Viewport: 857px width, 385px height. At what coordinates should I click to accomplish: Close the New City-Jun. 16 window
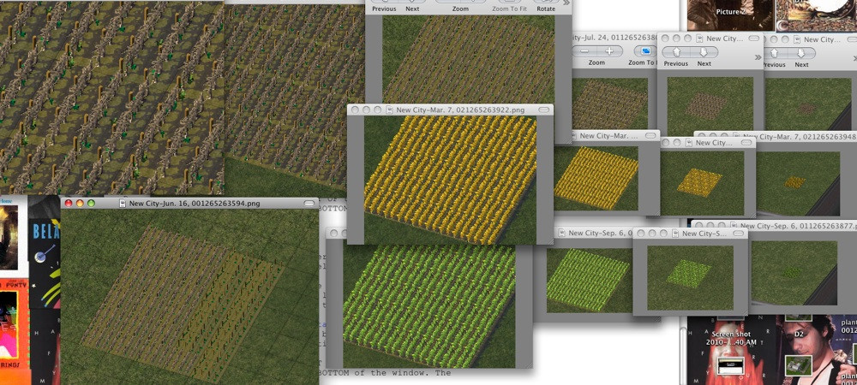69,204
